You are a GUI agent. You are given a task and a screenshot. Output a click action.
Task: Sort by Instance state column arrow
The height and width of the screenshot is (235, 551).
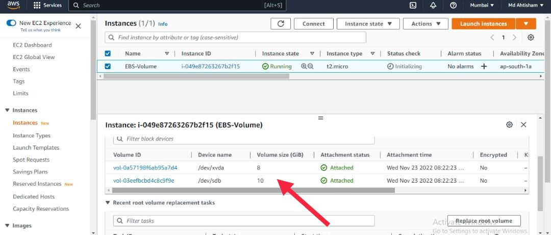pos(312,53)
